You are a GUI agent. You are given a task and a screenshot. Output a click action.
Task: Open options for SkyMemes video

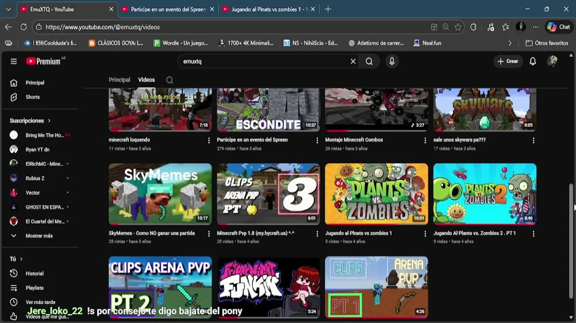click(x=209, y=234)
